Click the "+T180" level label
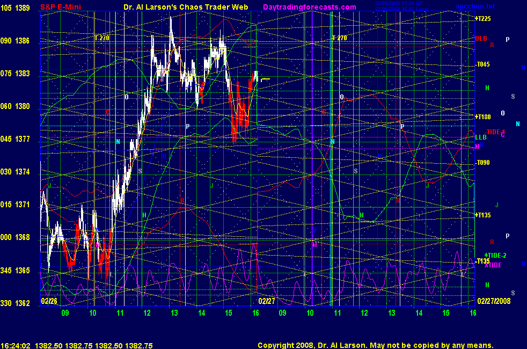 [483, 117]
